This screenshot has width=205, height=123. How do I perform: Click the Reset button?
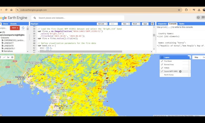pos(135,24)
